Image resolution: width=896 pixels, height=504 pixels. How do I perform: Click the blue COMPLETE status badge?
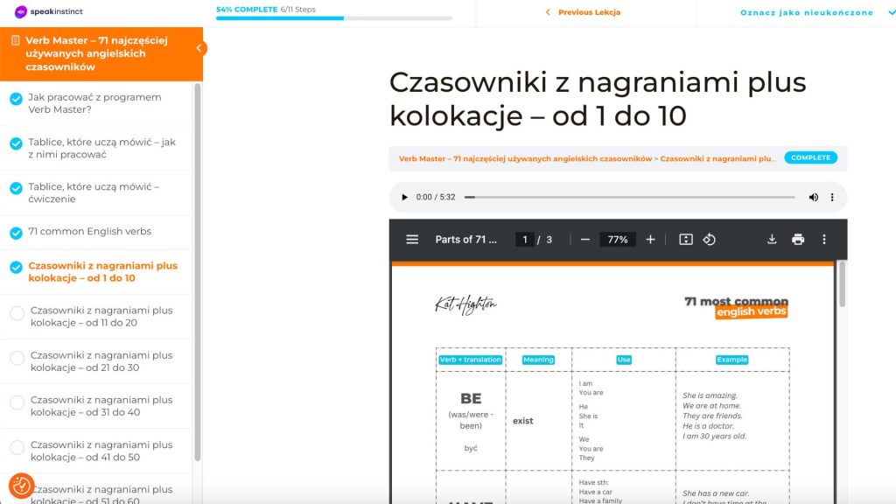[x=810, y=157]
